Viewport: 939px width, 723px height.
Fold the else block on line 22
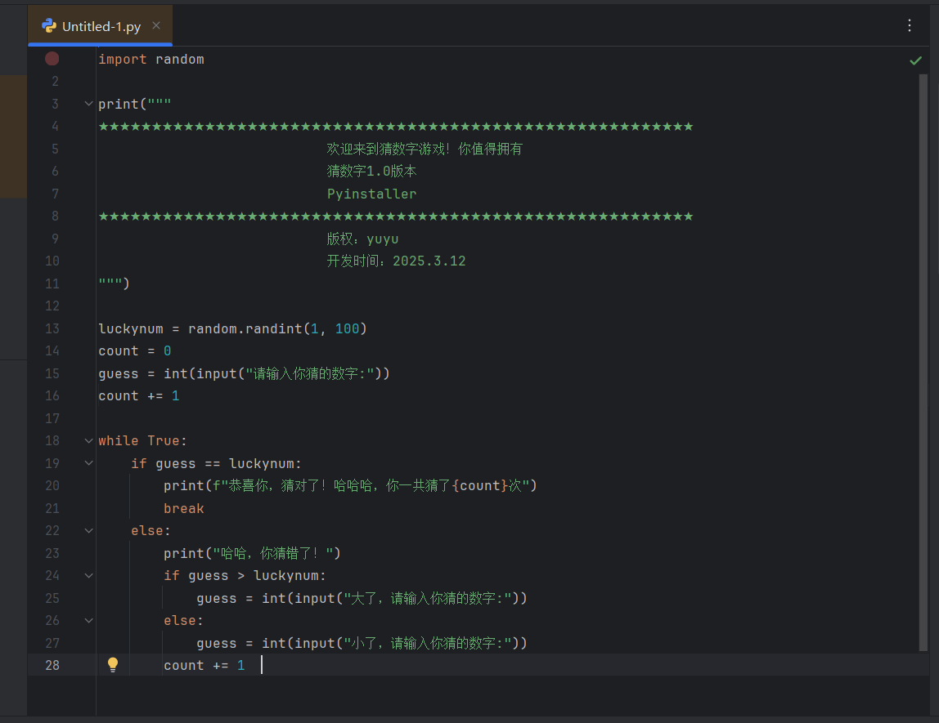click(x=88, y=530)
